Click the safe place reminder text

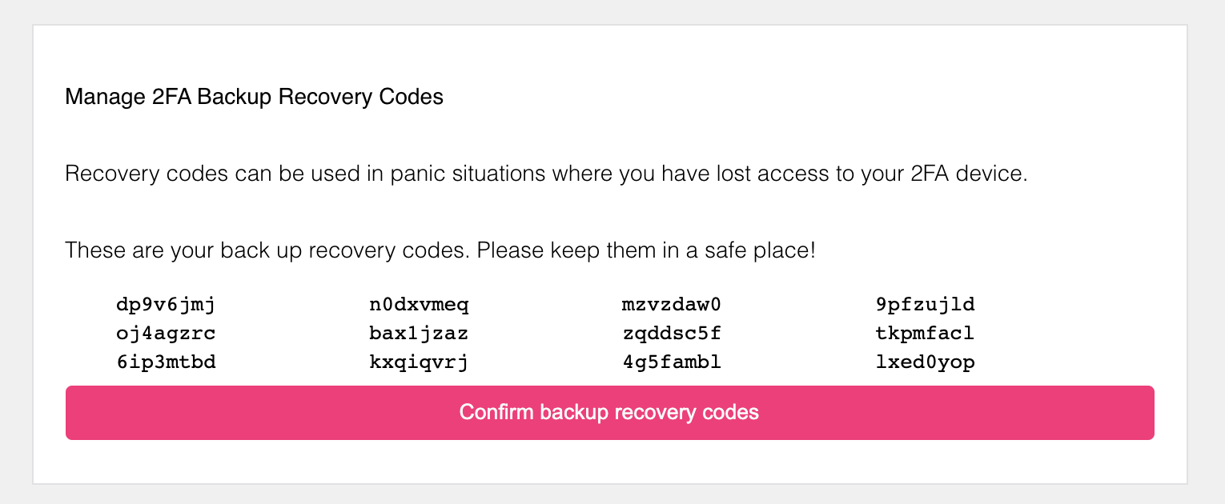[440, 250]
